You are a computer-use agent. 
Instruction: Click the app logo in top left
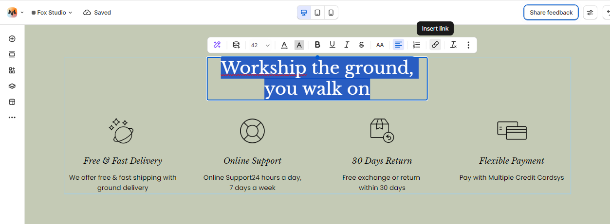point(12,13)
